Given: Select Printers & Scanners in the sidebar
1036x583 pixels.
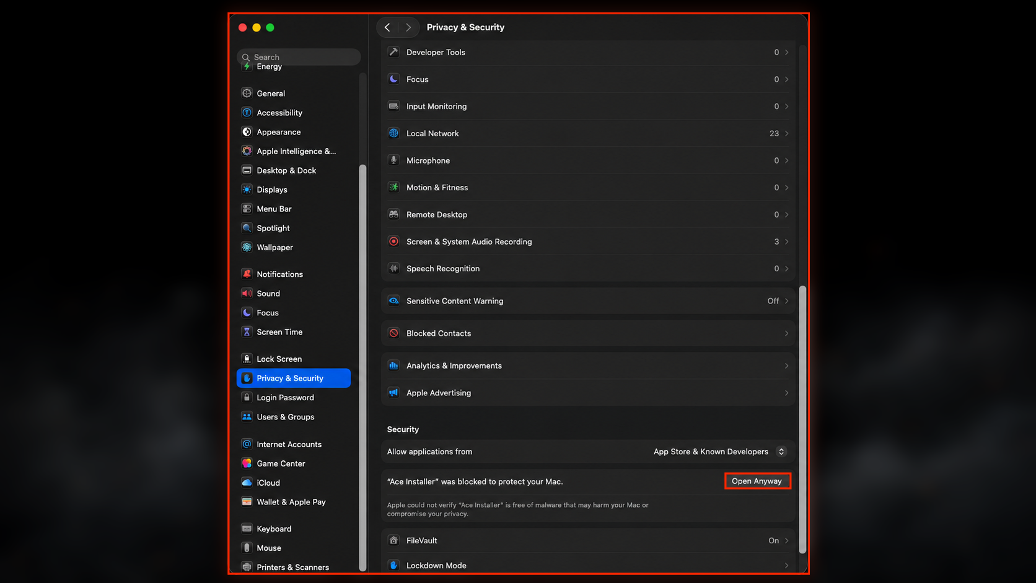Looking at the screenshot, I should (x=294, y=567).
